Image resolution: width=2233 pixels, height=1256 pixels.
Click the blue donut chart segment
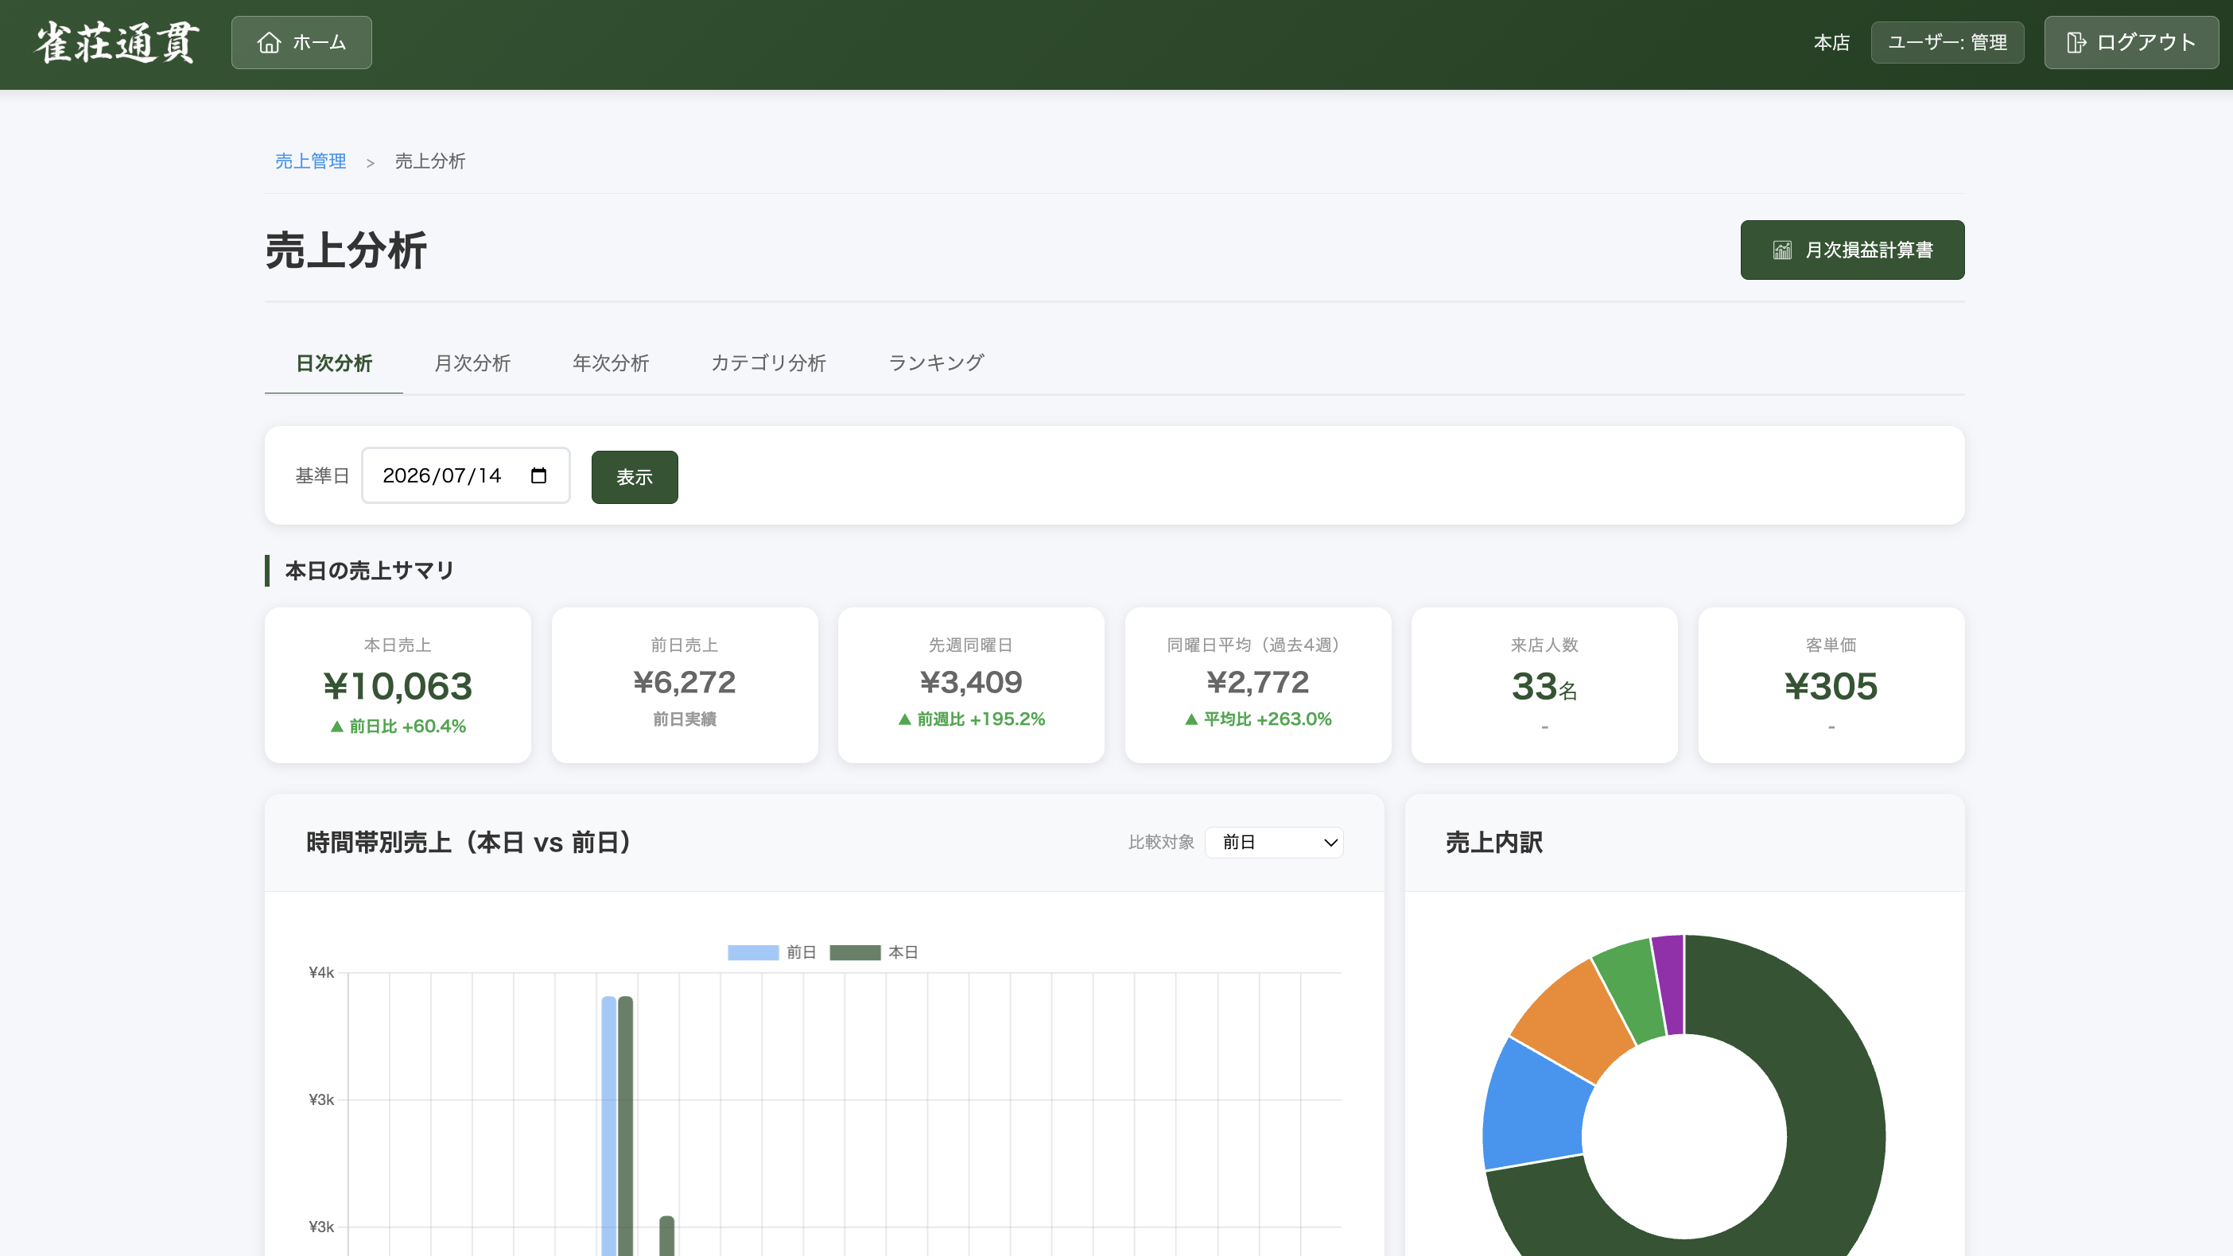1534,1108
